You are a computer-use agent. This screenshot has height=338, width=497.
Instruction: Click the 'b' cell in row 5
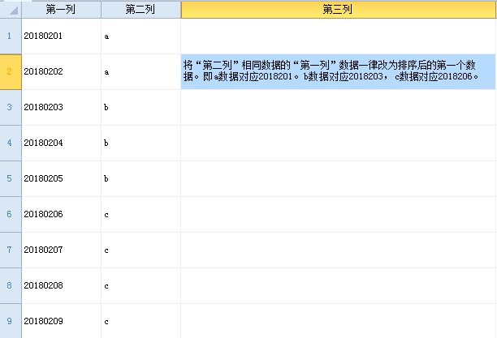click(x=141, y=179)
